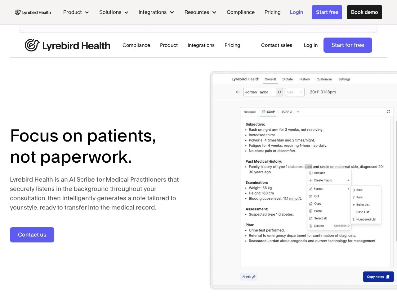Open the Customise tab
This screenshot has height=298, width=397.
(x=324, y=79)
